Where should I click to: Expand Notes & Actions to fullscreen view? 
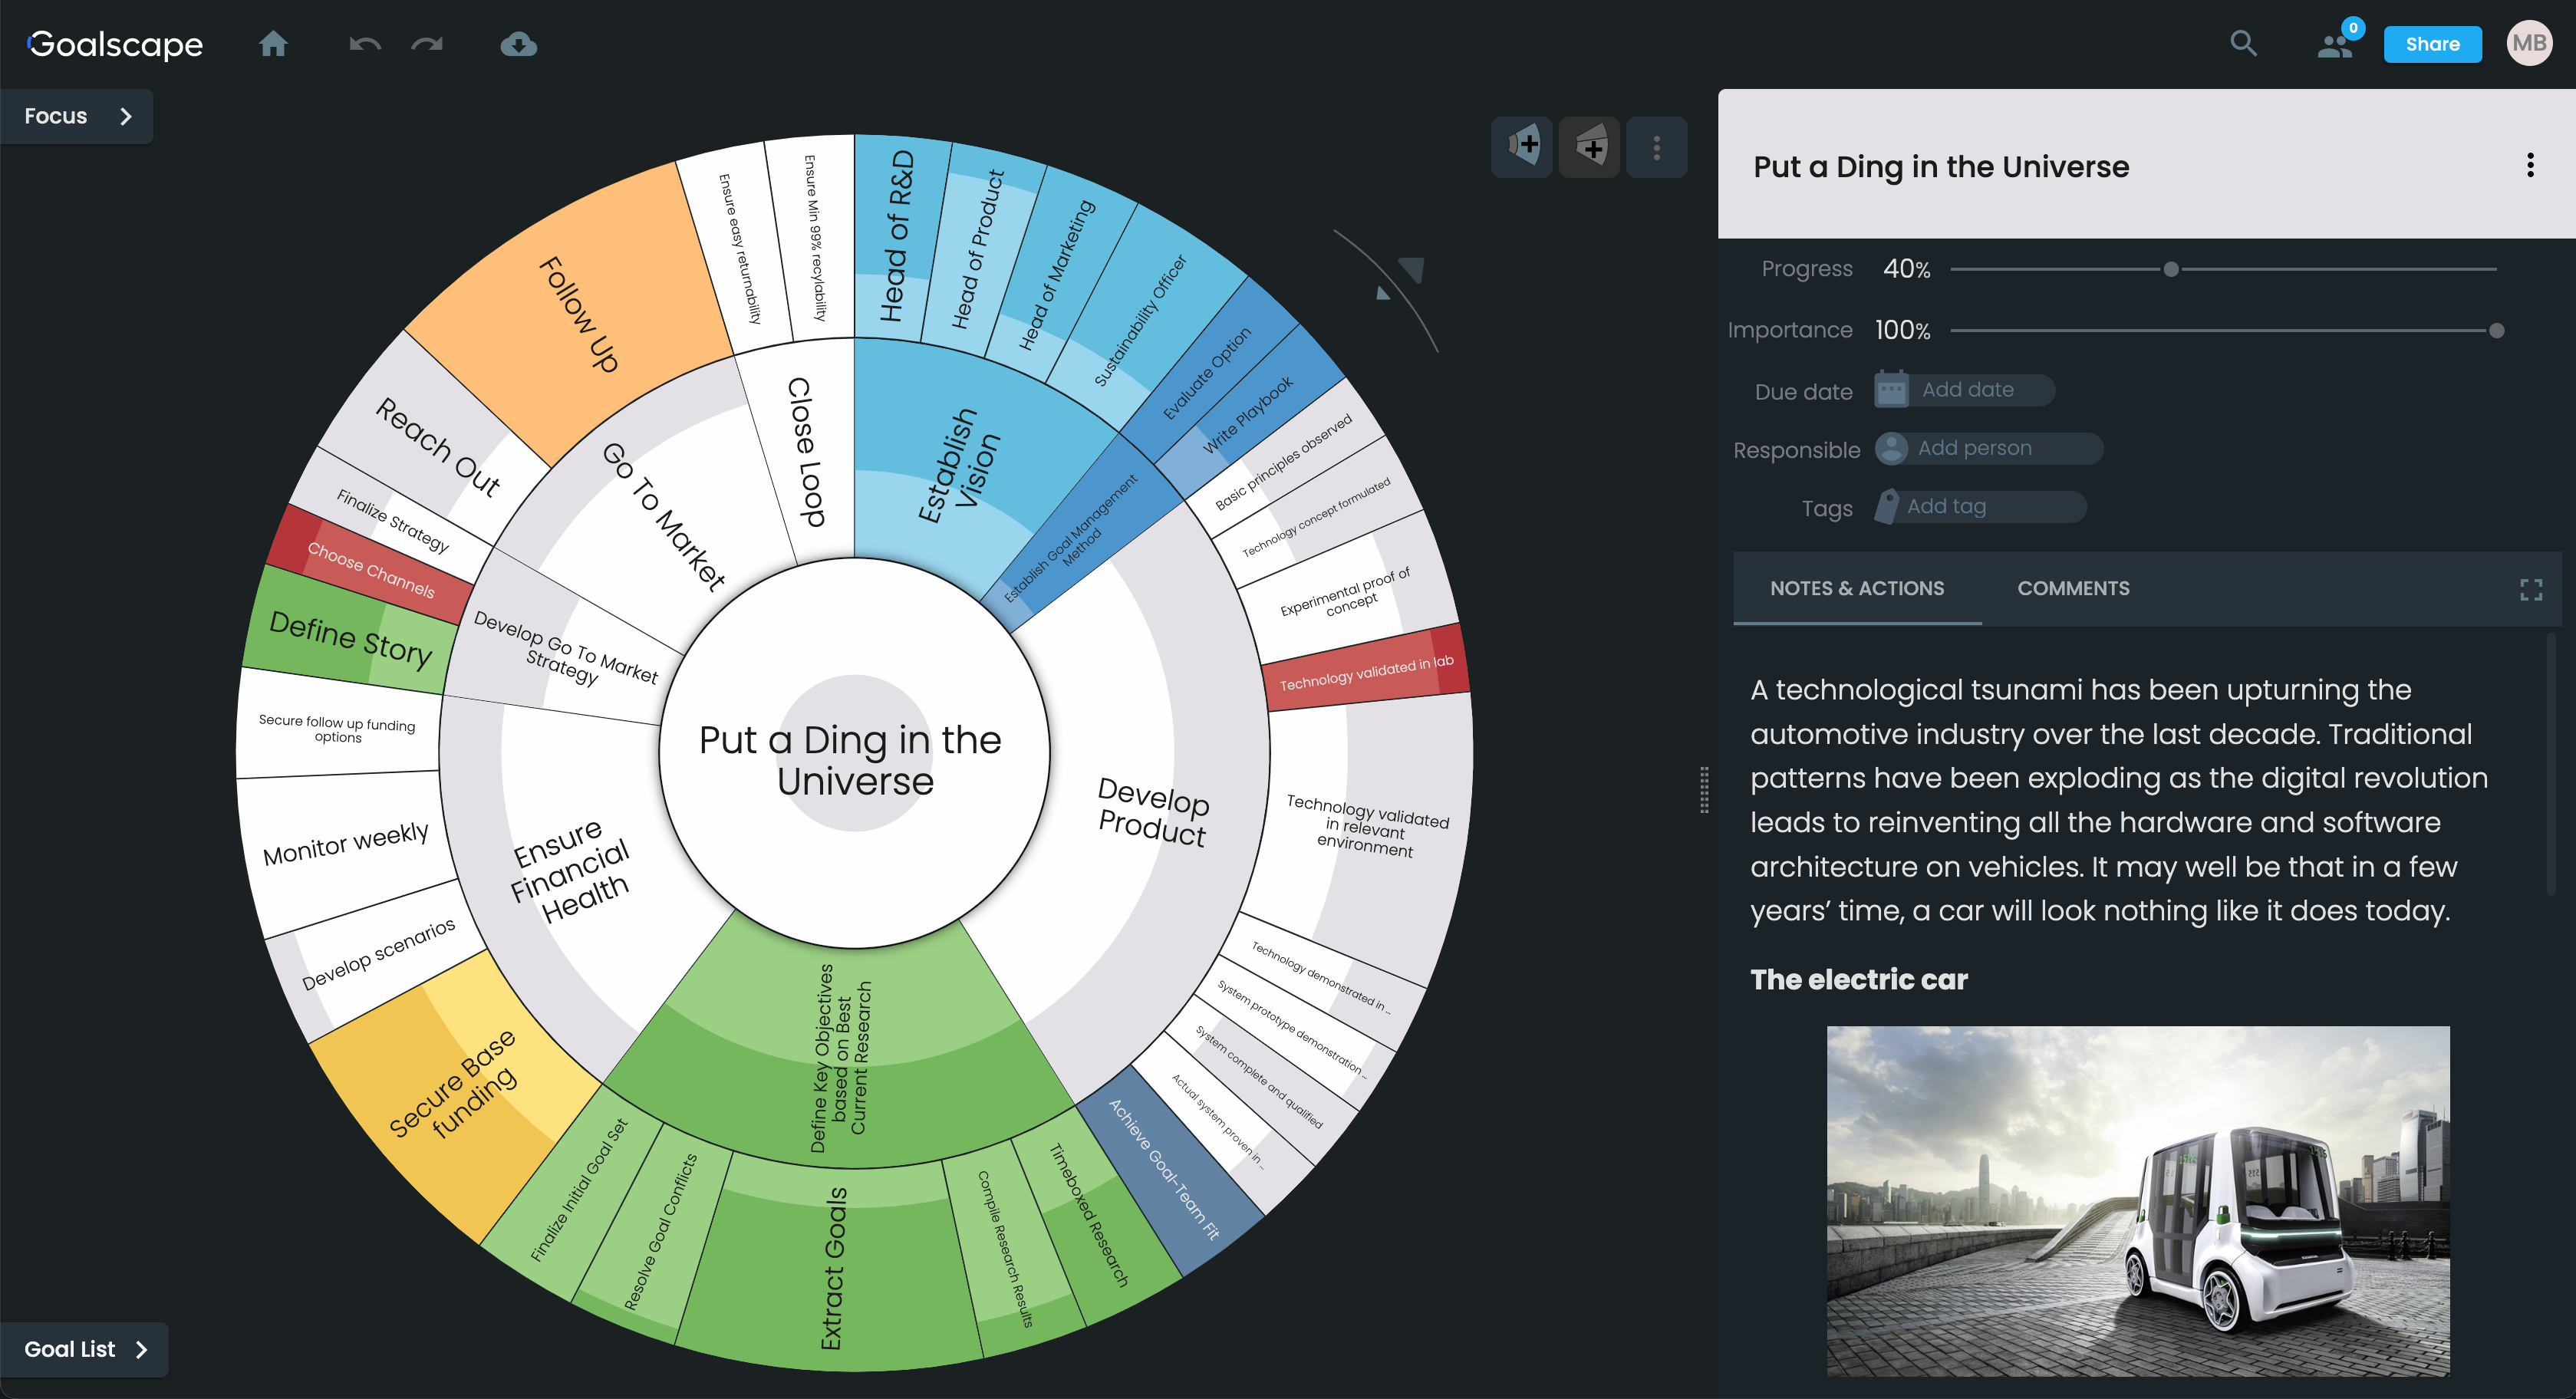coord(2529,589)
